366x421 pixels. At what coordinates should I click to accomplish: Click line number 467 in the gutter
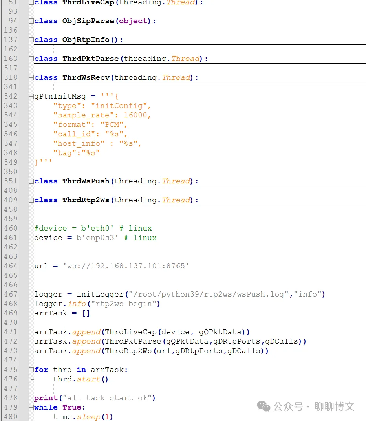pos(11,294)
